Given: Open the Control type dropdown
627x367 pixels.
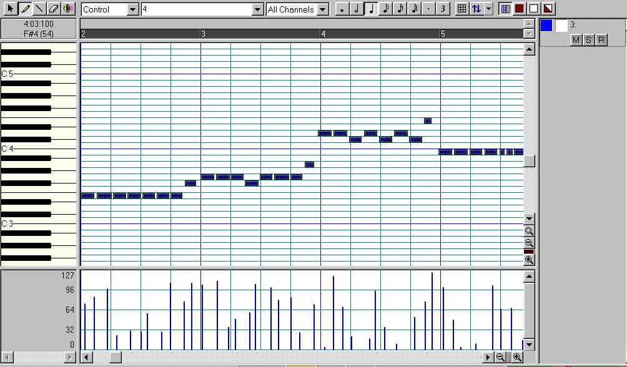Looking at the screenshot, I should pos(133,9).
